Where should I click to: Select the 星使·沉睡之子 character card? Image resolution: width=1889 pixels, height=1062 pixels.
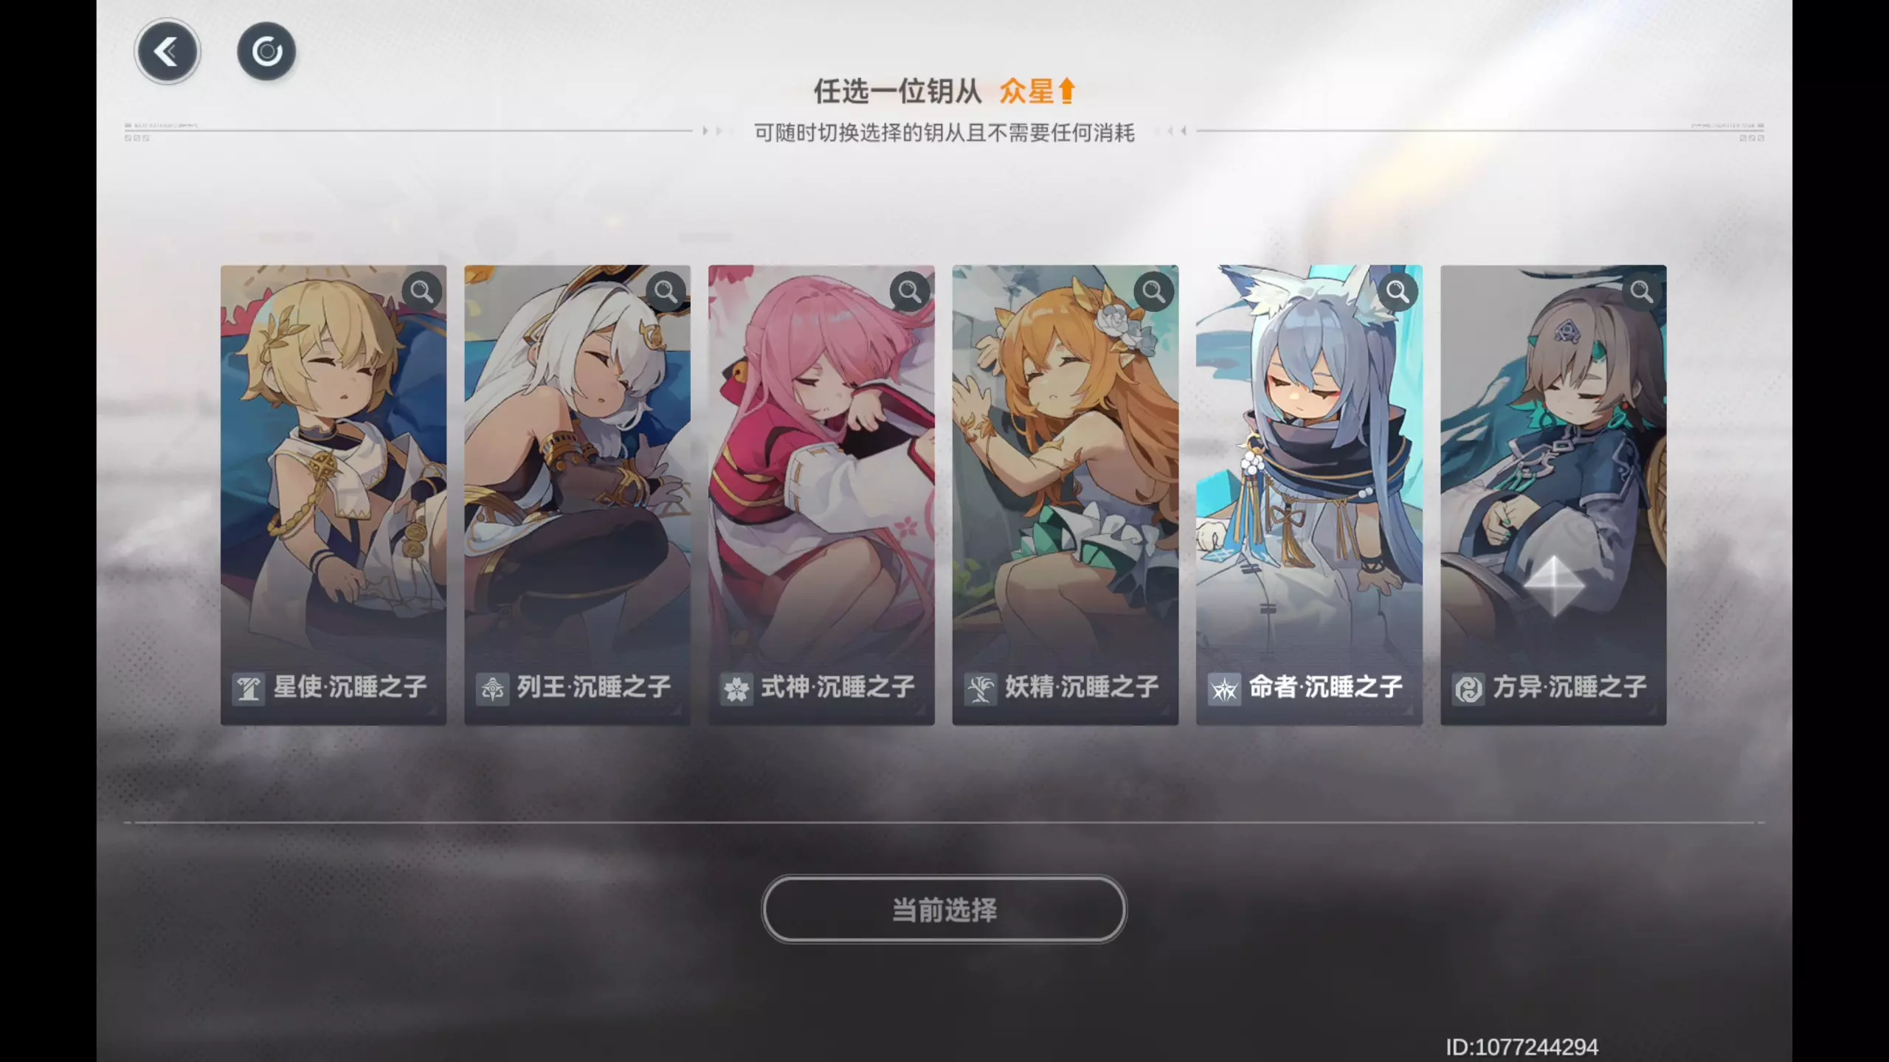[x=334, y=495]
